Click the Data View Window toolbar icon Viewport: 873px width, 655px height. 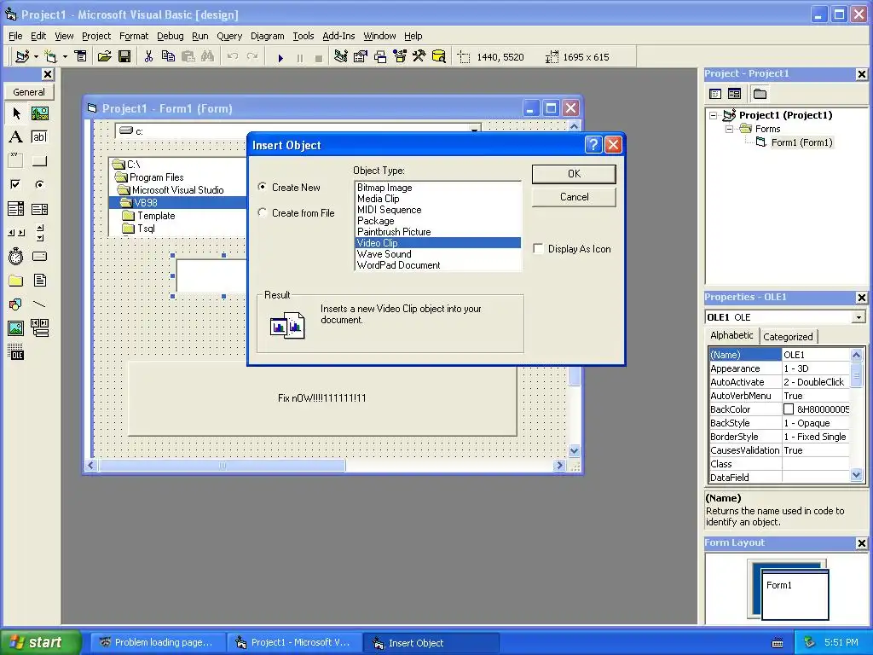[x=439, y=57]
